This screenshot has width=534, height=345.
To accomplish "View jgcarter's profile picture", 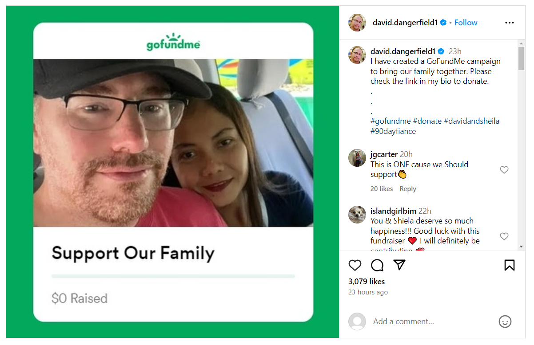I will 357,158.
